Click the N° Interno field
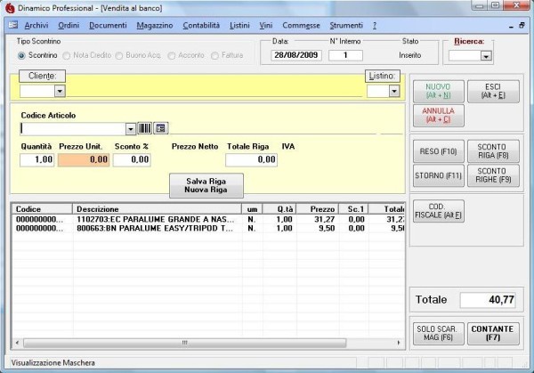Viewport: 534px width, 373px height. pyautogui.click(x=345, y=55)
